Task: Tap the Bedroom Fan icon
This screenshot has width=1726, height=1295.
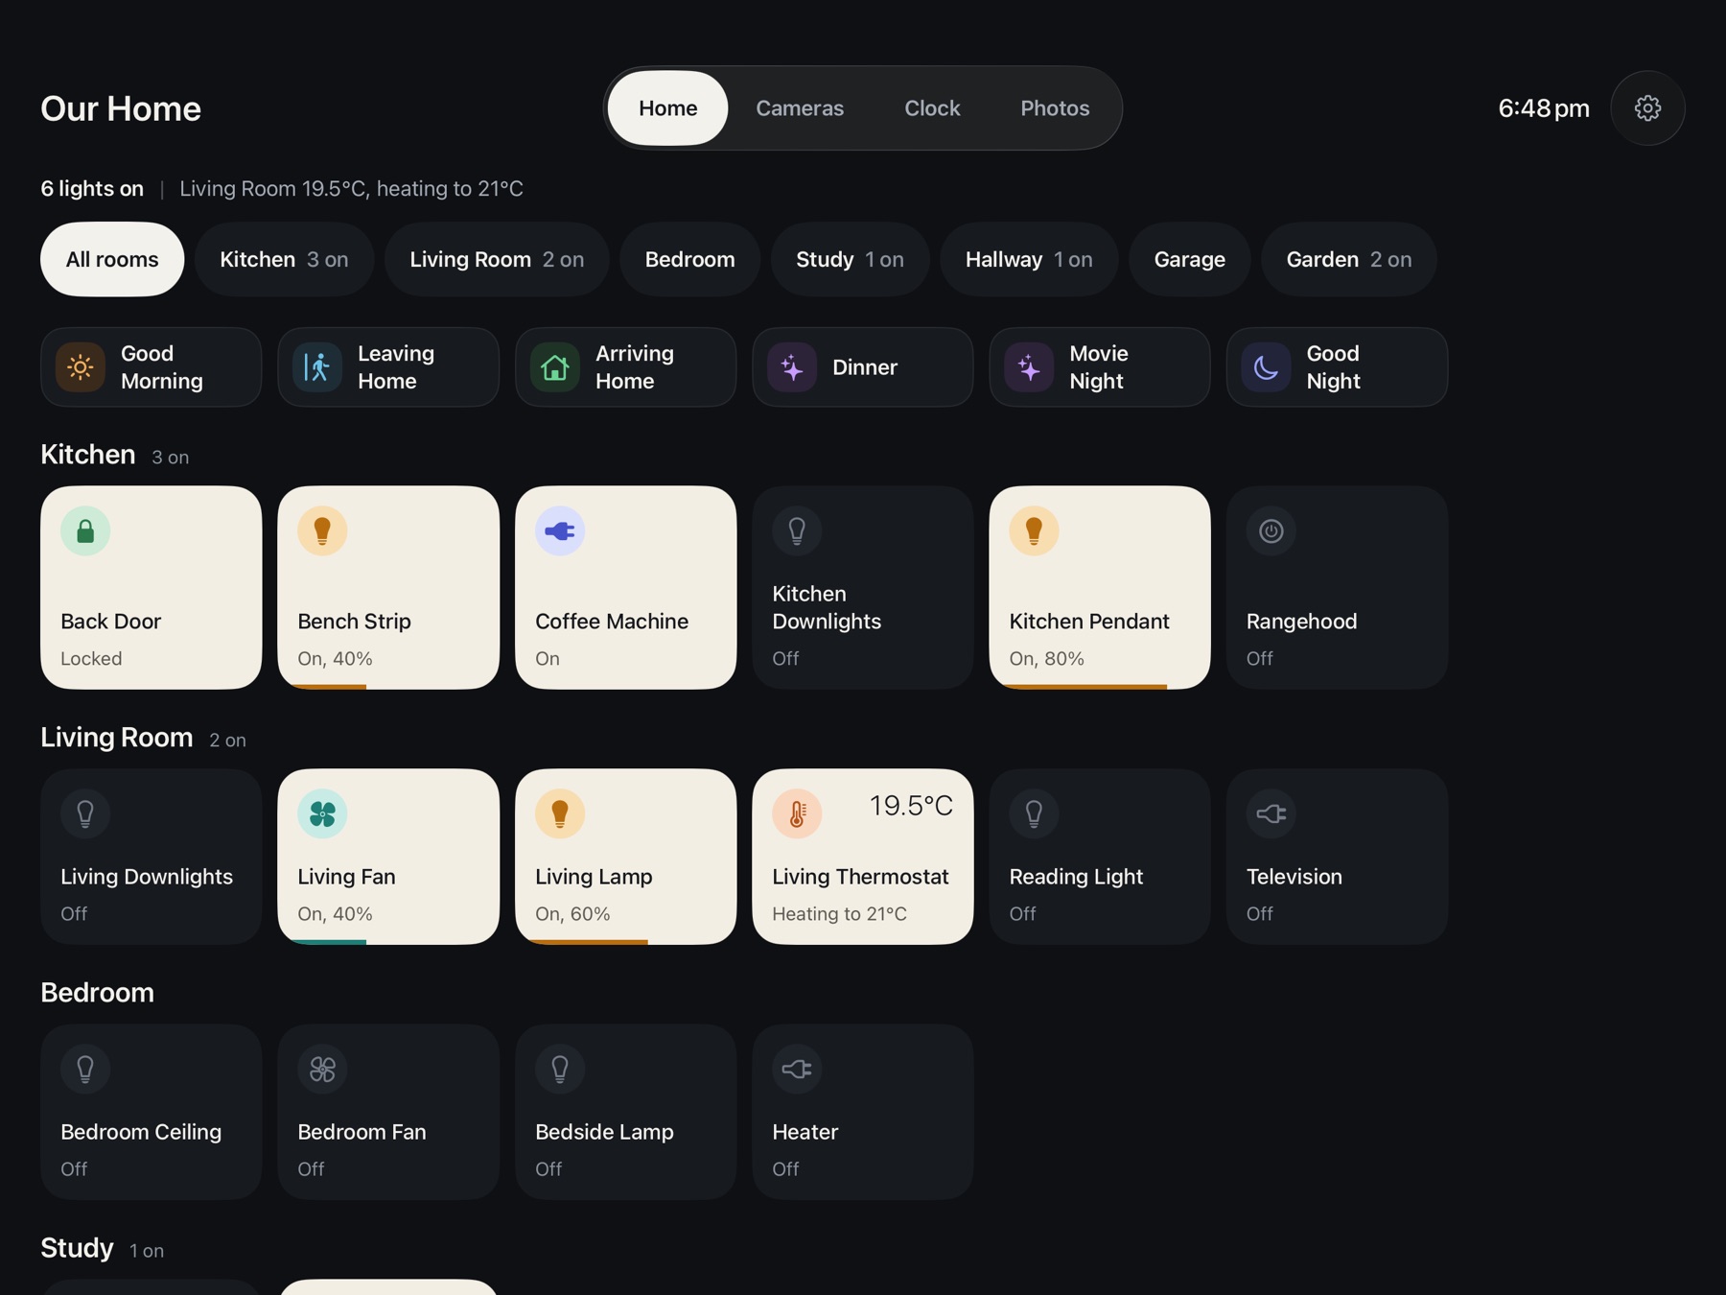Action: point(322,1069)
